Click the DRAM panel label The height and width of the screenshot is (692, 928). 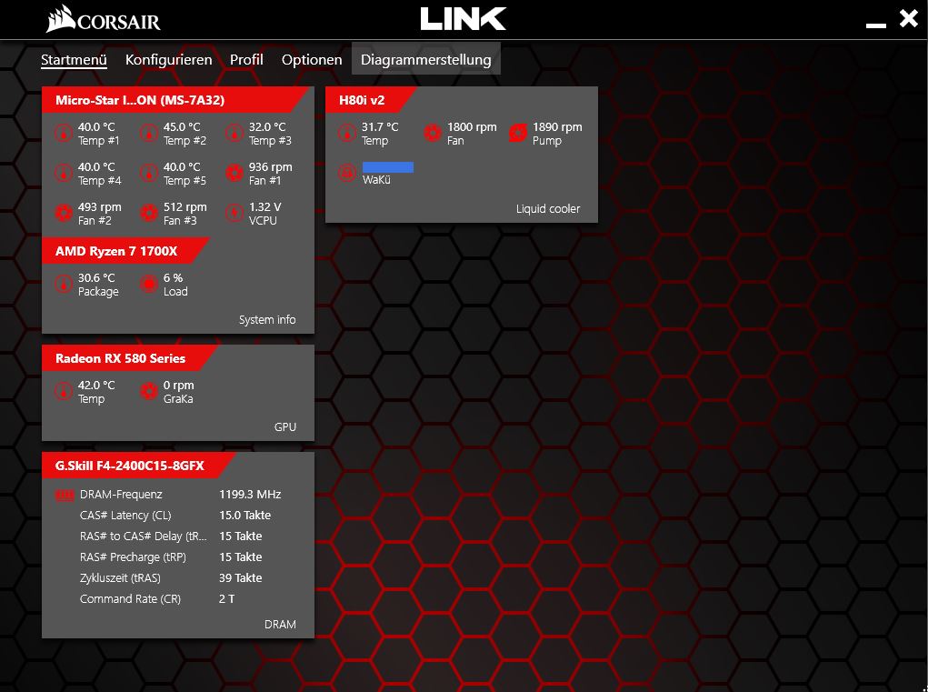click(x=280, y=625)
